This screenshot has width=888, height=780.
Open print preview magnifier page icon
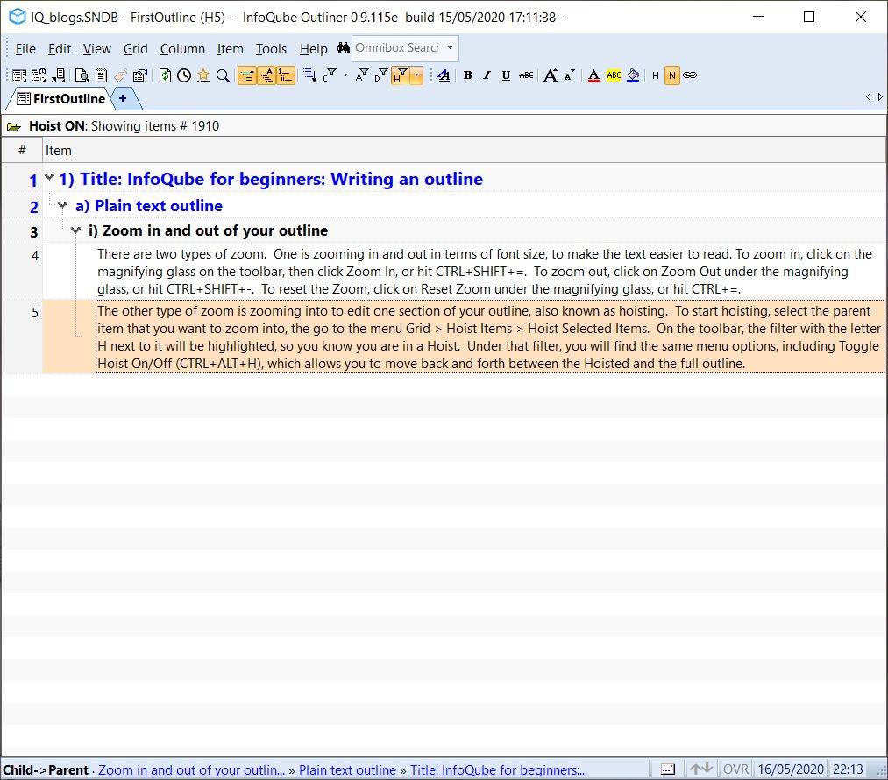[x=82, y=75]
